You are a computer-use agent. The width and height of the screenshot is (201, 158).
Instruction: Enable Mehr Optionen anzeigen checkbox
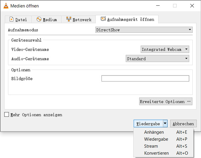click(x=7, y=115)
